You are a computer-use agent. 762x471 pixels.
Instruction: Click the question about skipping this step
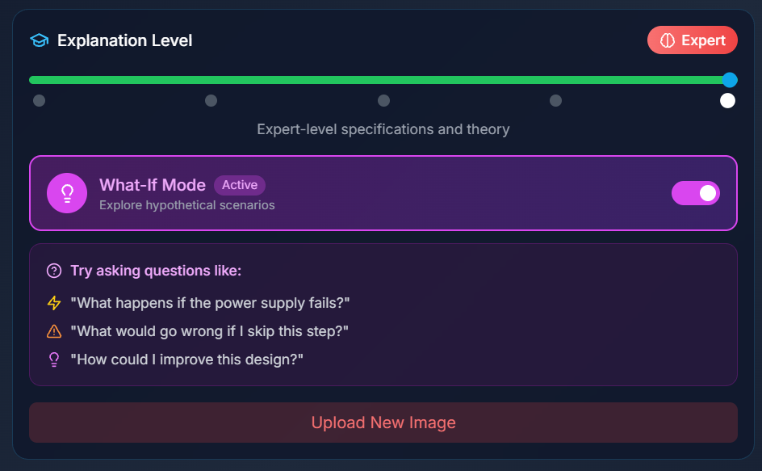(207, 330)
